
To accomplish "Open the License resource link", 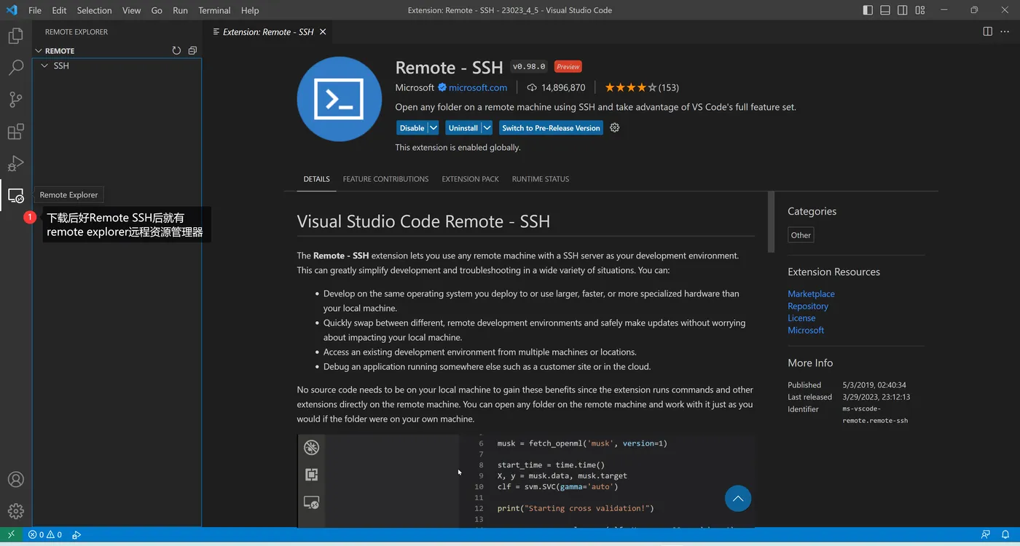I will [x=801, y=318].
